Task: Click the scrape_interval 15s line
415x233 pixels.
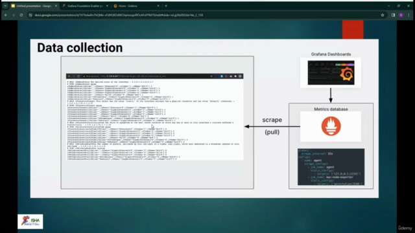Action: click(317, 154)
